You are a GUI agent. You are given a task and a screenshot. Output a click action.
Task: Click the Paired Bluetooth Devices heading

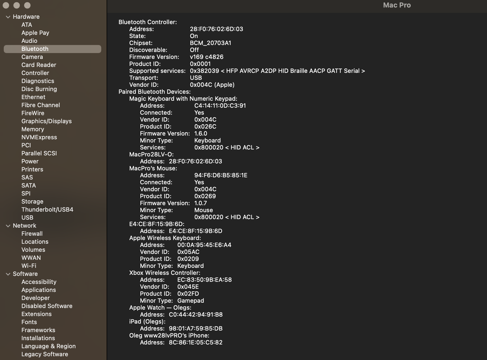(x=155, y=92)
